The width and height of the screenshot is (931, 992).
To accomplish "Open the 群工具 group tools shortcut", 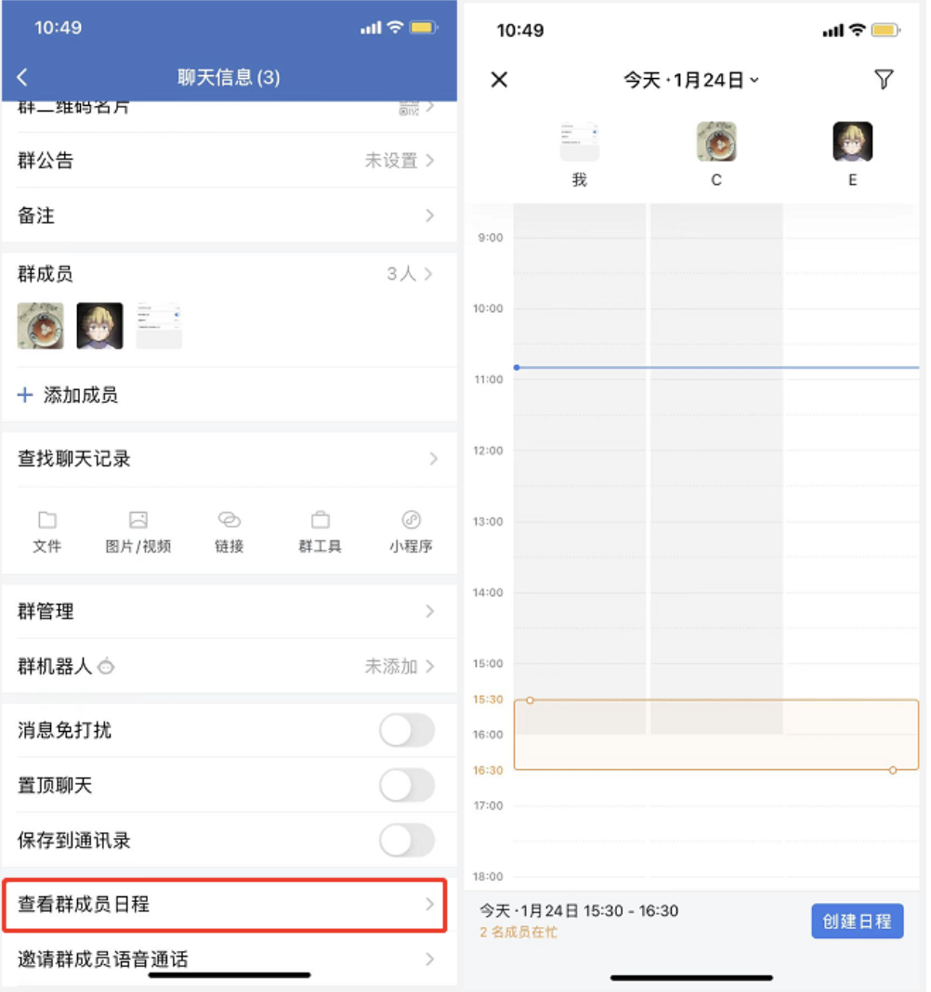I will [321, 533].
